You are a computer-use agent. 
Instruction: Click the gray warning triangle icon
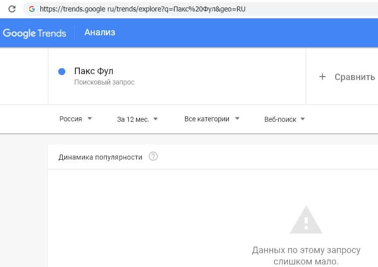pyautogui.click(x=307, y=219)
